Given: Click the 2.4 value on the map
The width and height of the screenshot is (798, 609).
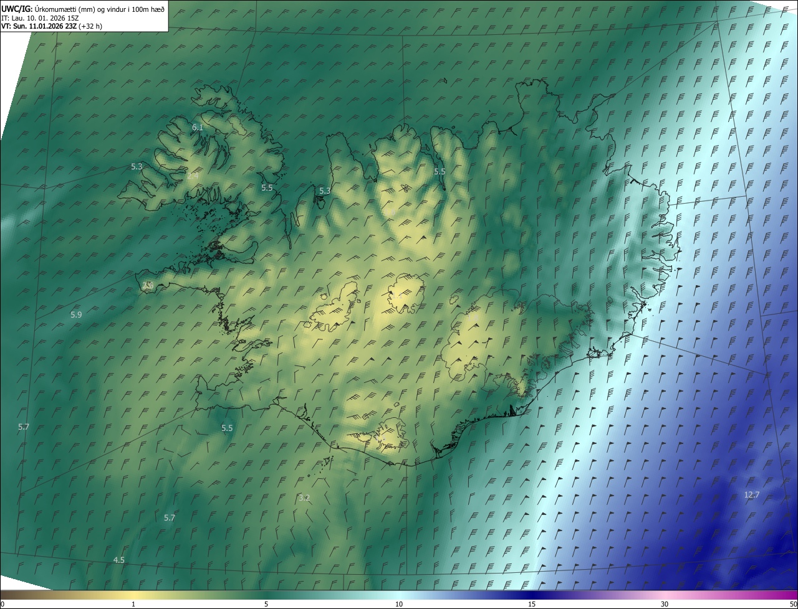Looking at the screenshot, I should (x=193, y=176).
